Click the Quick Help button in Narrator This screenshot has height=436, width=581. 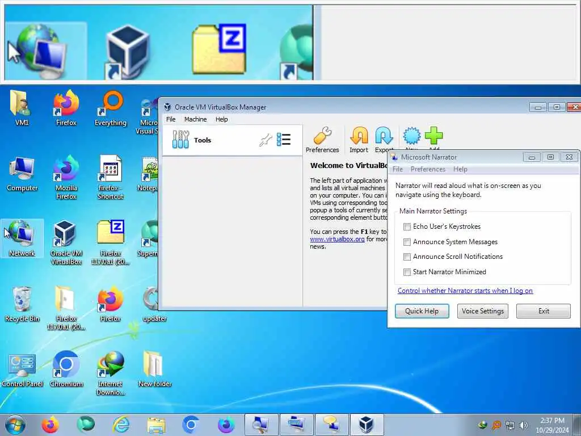tap(422, 311)
